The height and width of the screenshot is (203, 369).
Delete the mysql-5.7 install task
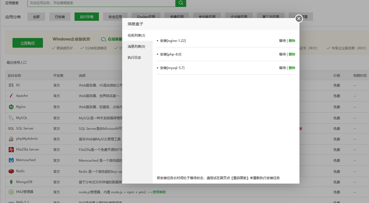pos(292,67)
